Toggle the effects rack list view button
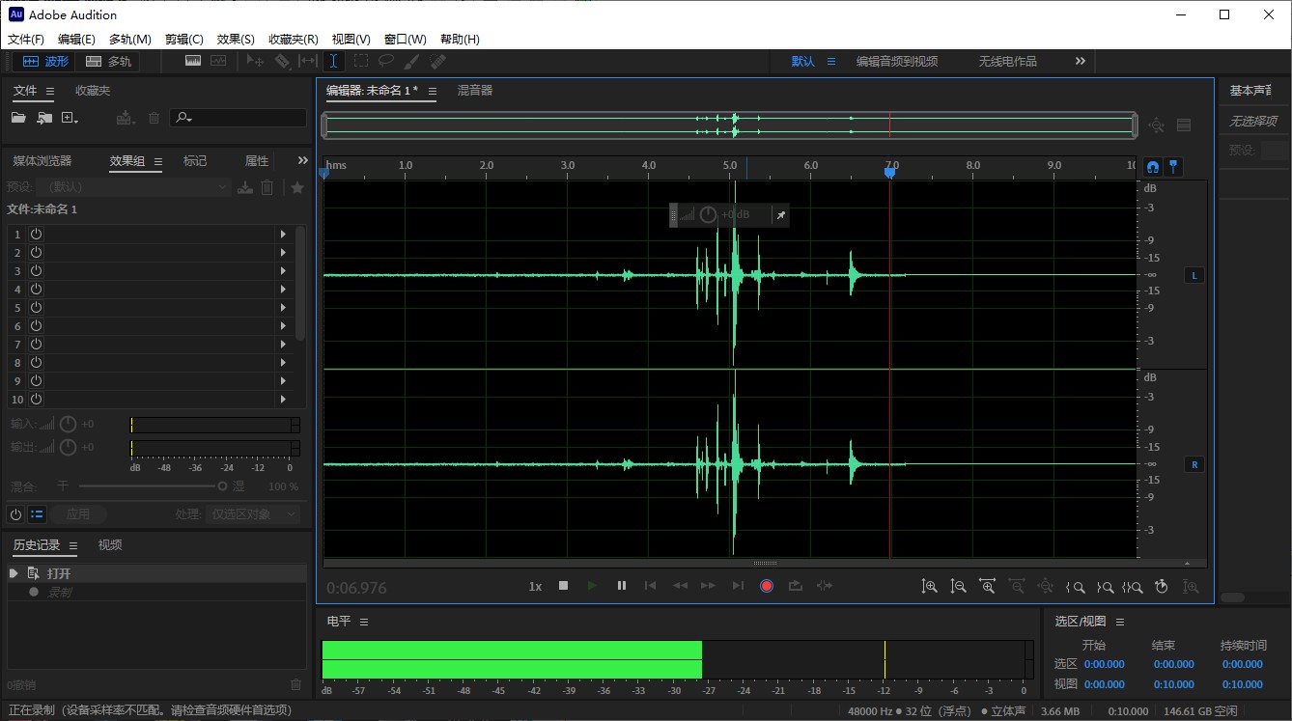The image size is (1292, 721). 37,514
